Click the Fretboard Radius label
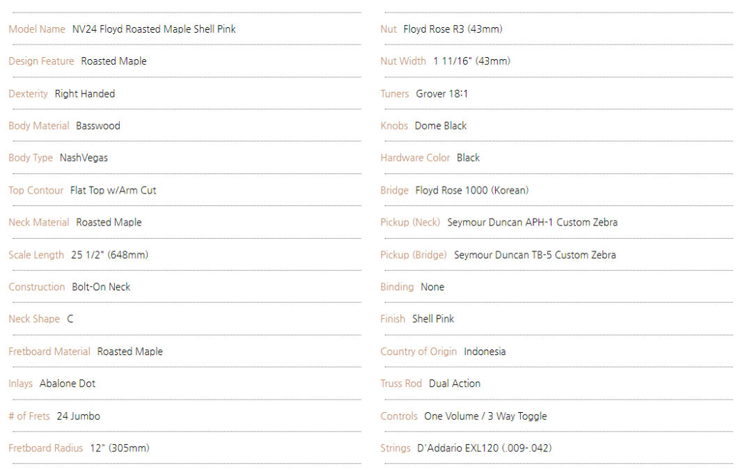Screen dimensions: 752x470 point(45,448)
